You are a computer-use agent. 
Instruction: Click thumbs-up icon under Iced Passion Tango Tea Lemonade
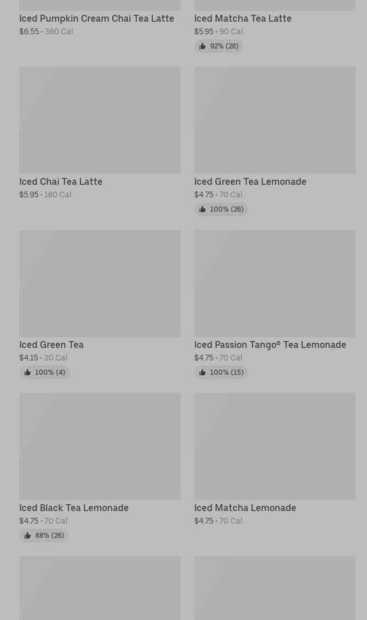coord(203,372)
